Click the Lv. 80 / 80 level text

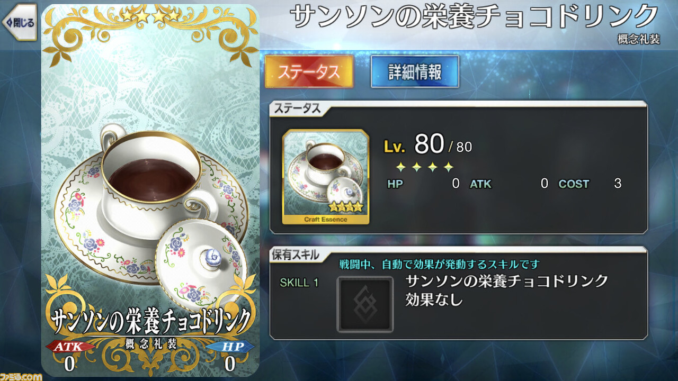427,144
